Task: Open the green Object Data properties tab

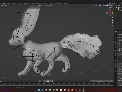Action: point(115,65)
